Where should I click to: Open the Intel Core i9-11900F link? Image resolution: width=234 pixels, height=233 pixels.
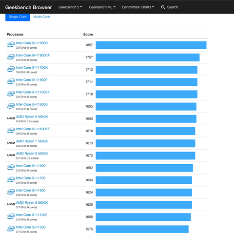(32, 80)
